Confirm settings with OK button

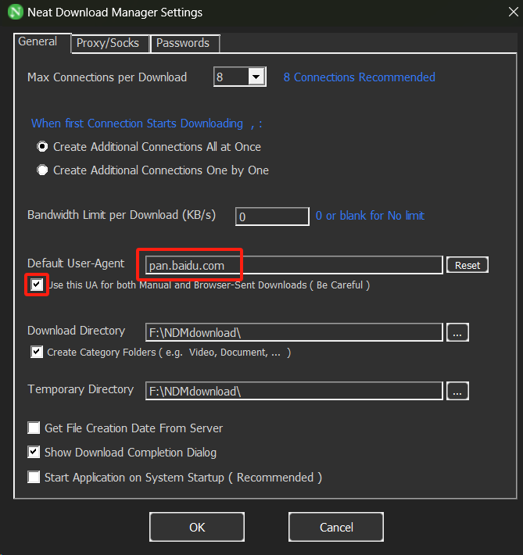(197, 528)
